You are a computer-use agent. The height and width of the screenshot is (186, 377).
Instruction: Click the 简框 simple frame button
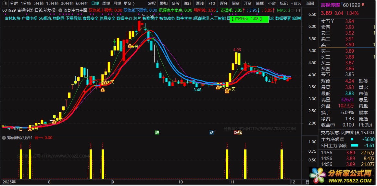point(260,4)
